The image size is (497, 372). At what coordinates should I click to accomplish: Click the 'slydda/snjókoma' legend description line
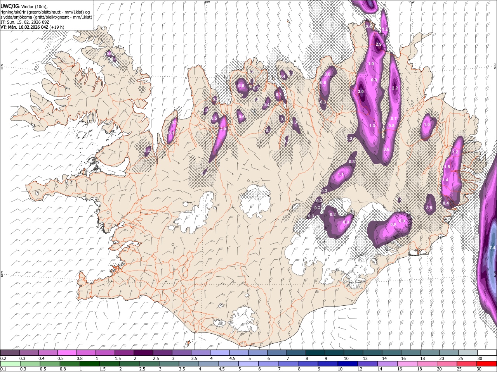(x=46, y=17)
